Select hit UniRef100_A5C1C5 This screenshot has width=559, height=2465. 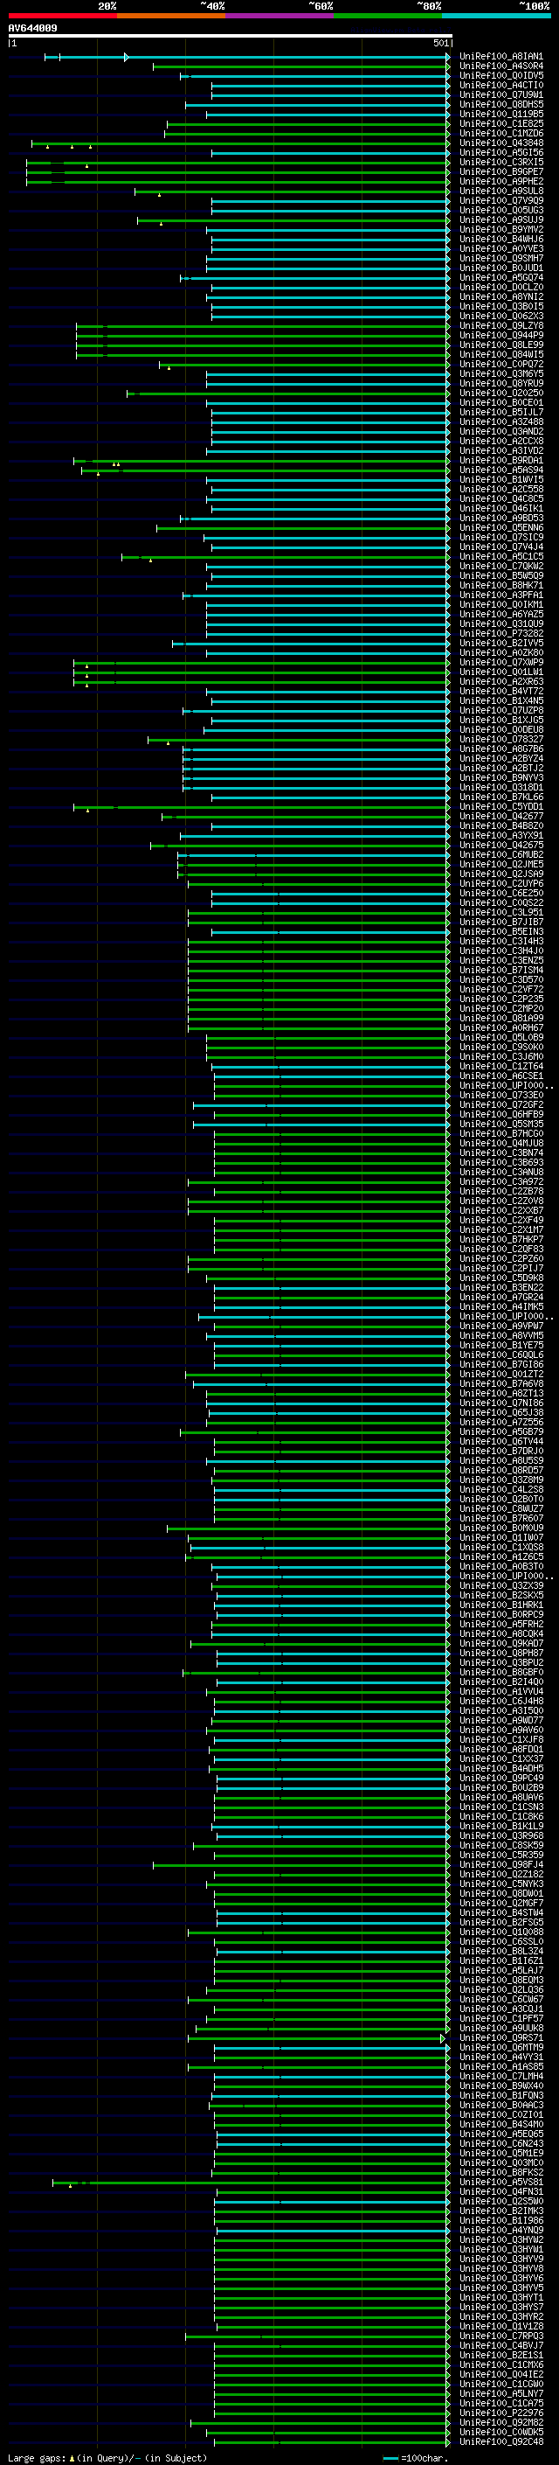(x=501, y=556)
